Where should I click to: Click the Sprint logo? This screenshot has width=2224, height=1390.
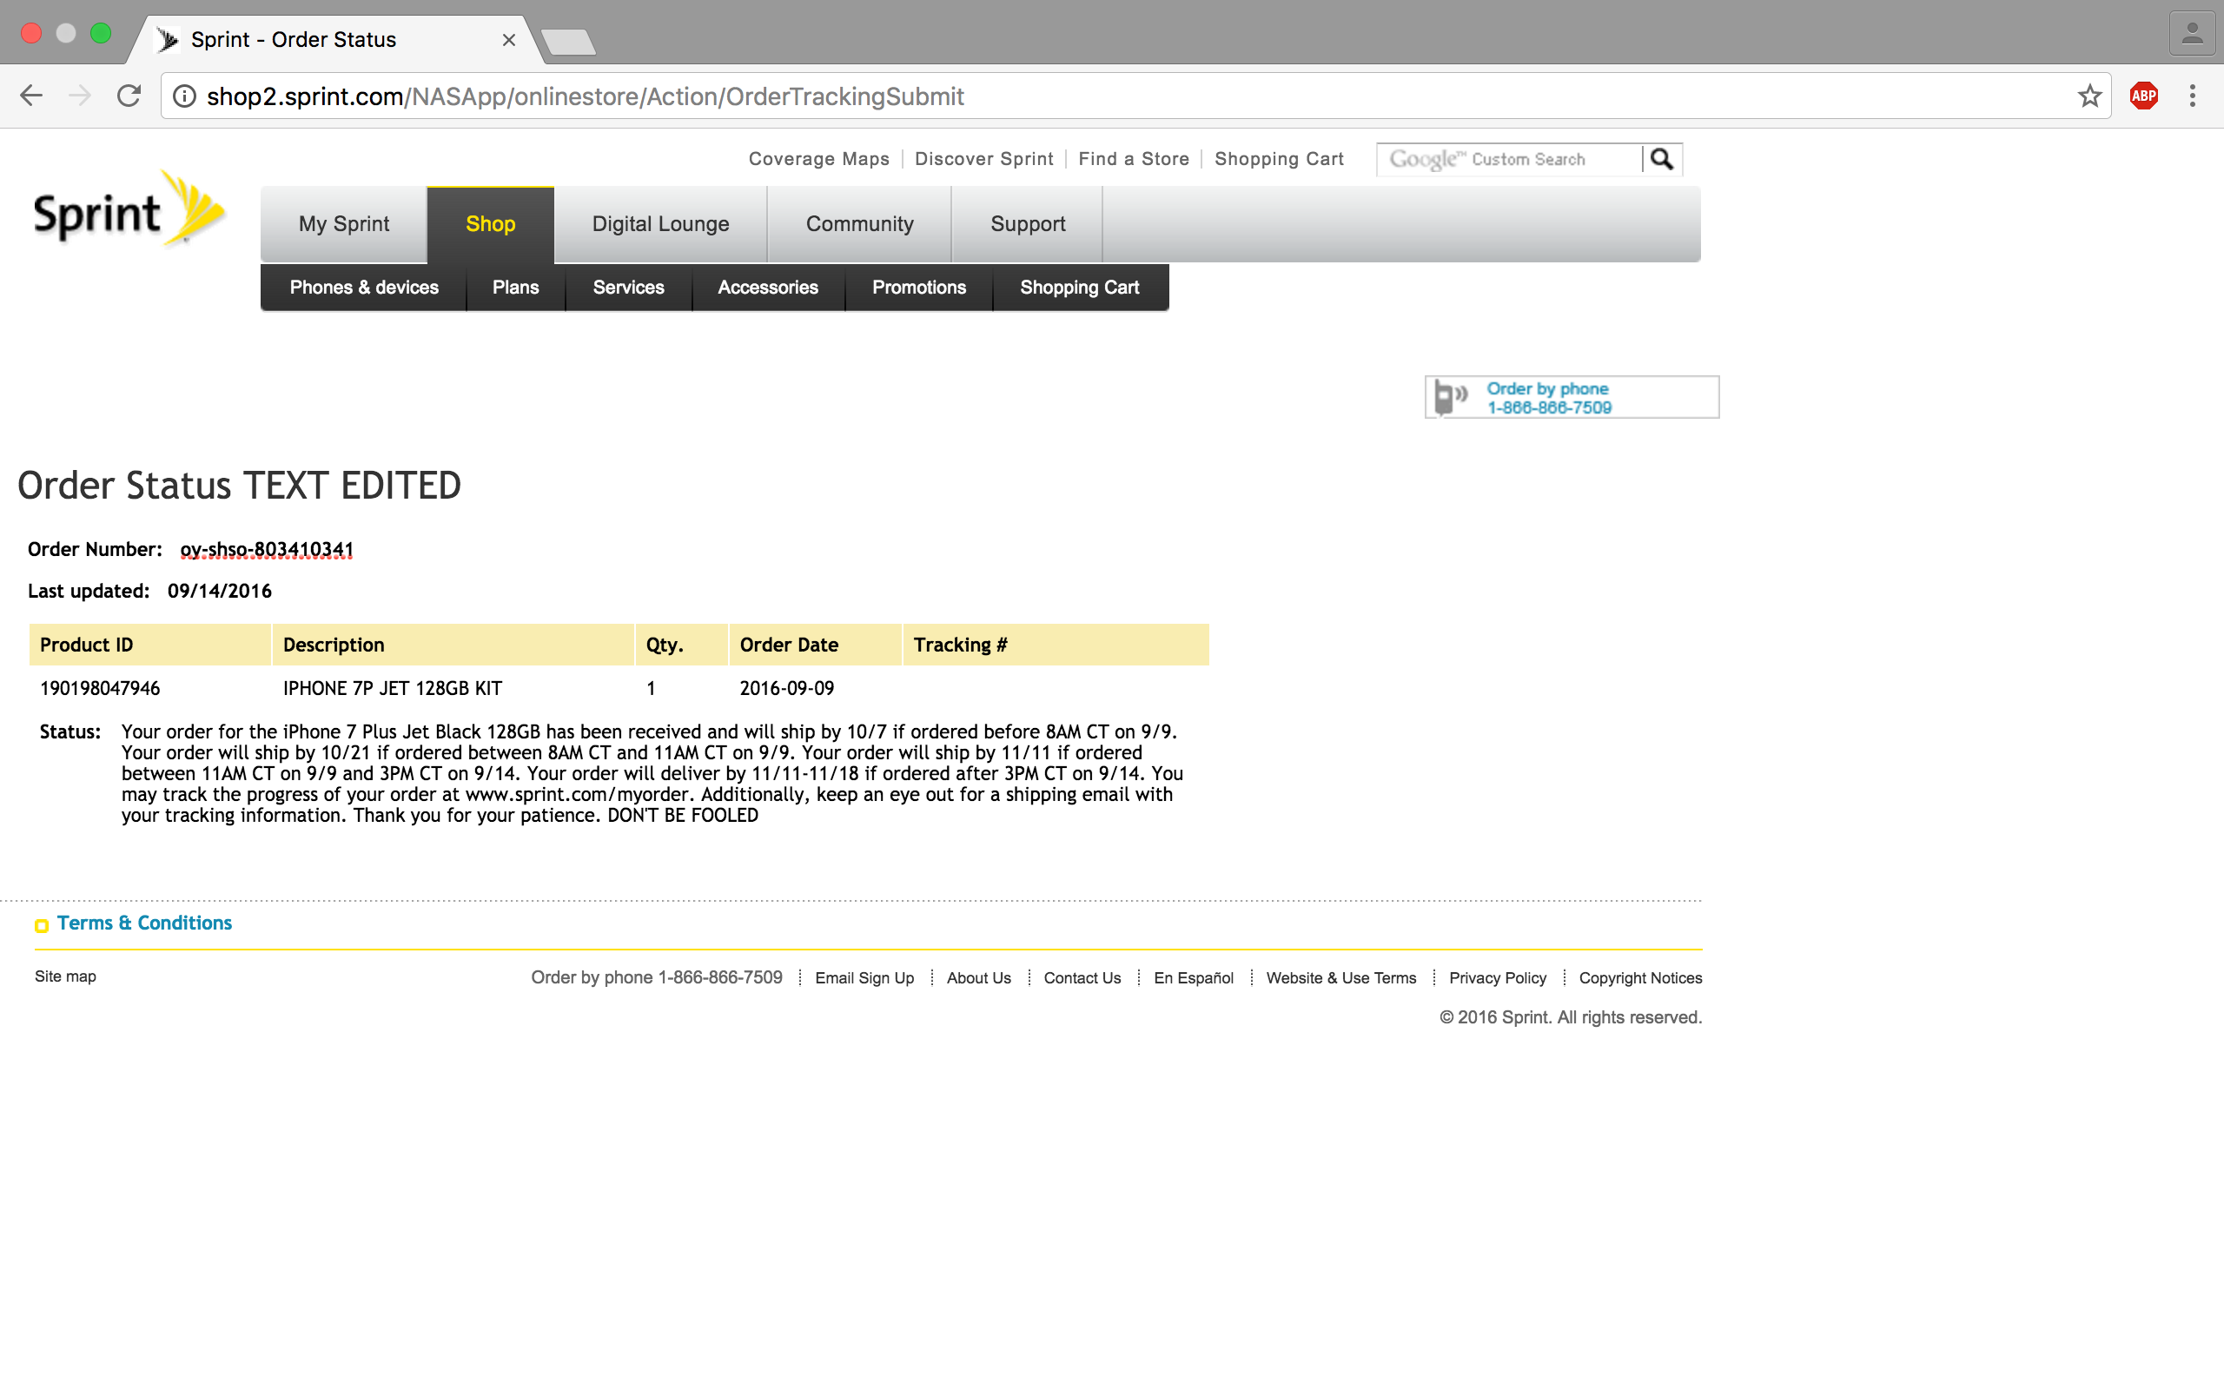coord(129,211)
